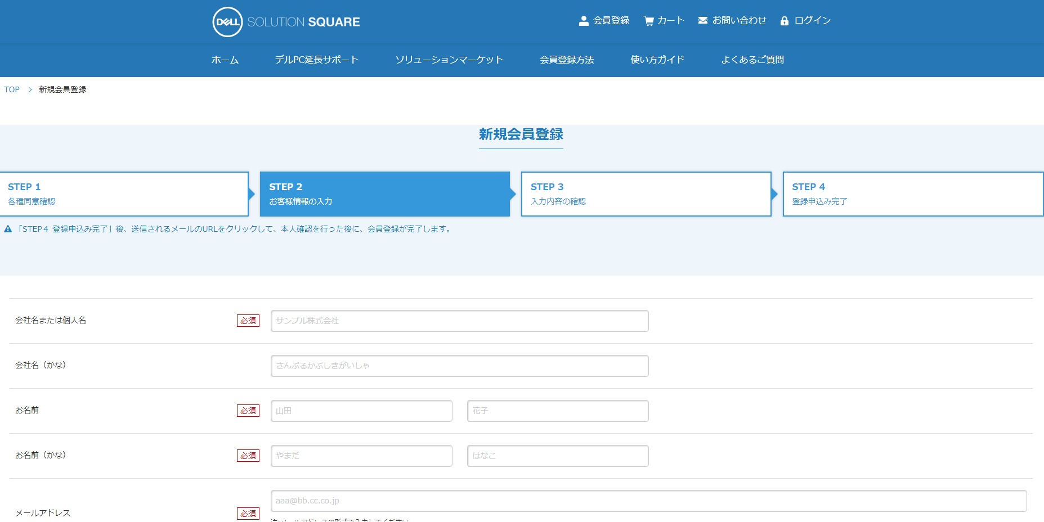
Task: Click the 会社名または個人名 input field
Action: point(460,321)
